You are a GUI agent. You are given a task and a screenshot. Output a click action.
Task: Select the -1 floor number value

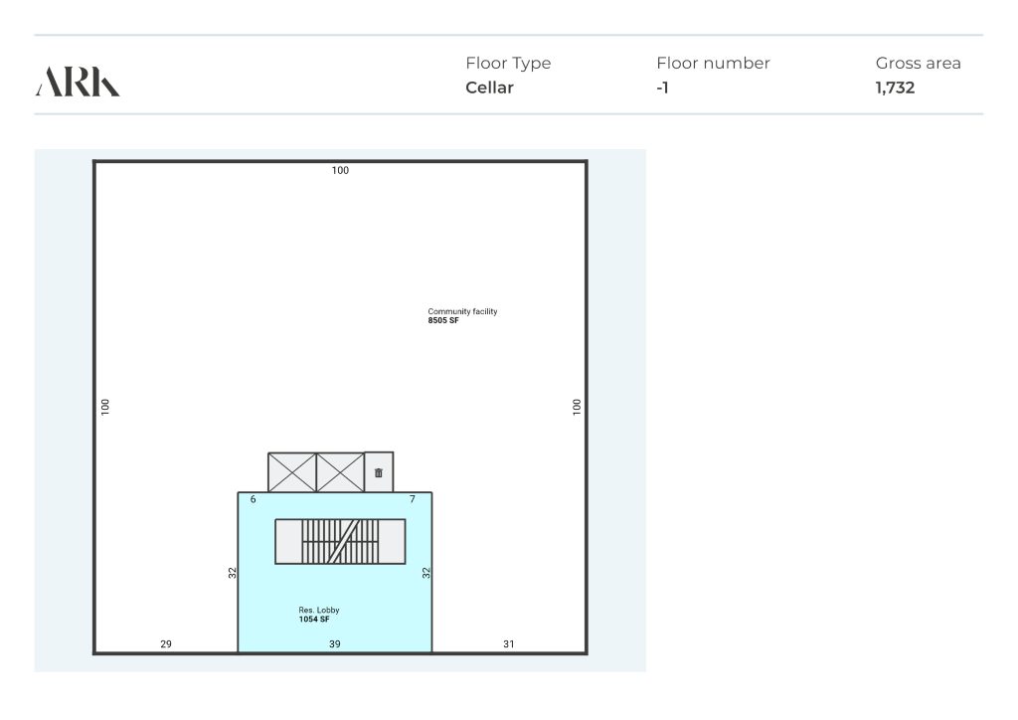pyautogui.click(x=662, y=88)
